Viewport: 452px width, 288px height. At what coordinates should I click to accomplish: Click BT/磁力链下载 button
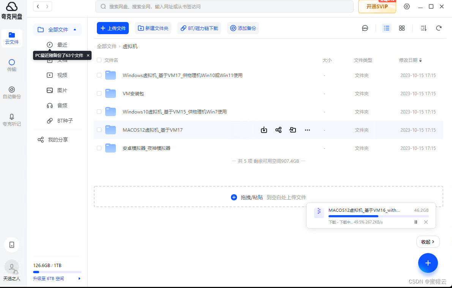[x=199, y=28]
